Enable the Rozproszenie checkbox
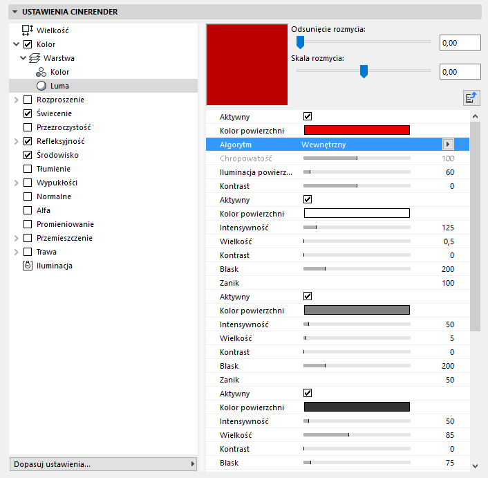This screenshot has width=488, height=478. (x=28, y=100)
